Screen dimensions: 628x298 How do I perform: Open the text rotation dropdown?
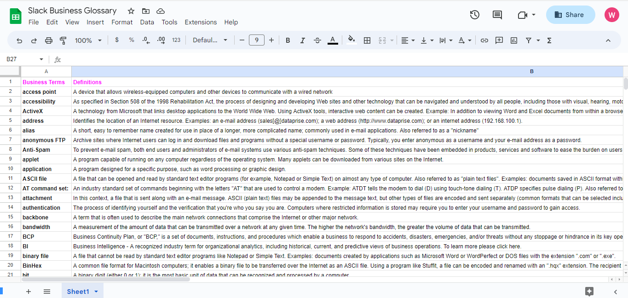click(465, 40)
